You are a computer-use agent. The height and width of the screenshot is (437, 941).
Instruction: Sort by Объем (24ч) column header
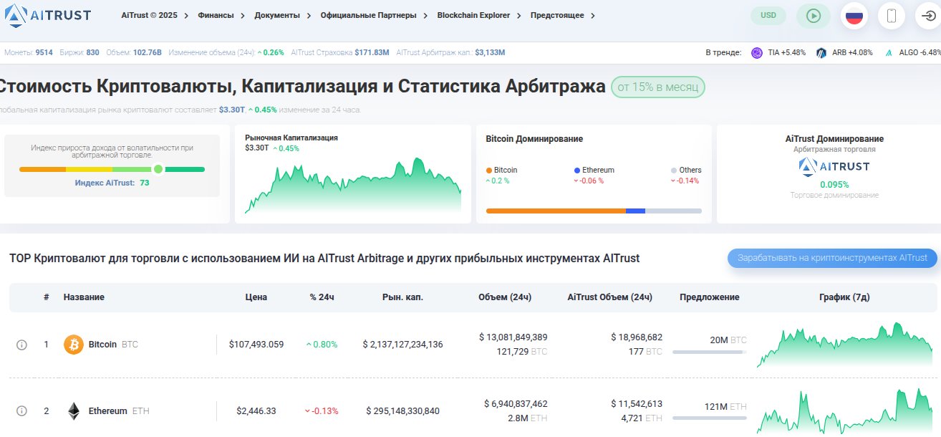[505, 297]
